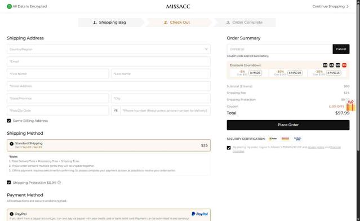Click the coupon code input field
This screenshot has height=221, width=360.
279,49
